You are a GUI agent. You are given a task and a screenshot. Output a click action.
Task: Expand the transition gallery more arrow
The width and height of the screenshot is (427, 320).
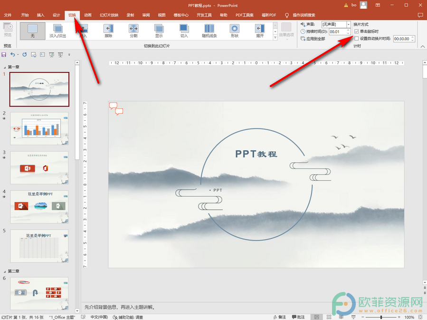click(275, 38)
